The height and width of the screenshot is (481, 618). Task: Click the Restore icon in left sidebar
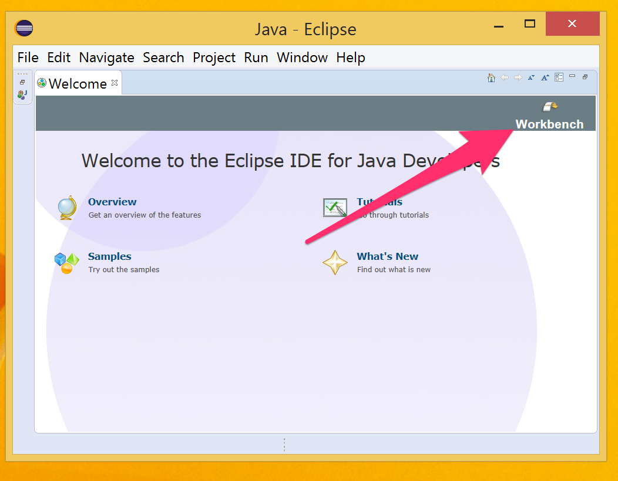tap(22, 83)
